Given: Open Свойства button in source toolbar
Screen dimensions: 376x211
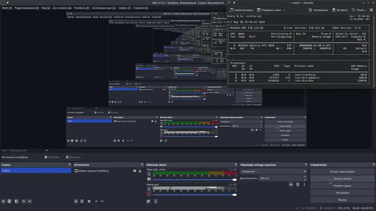Looking at the screenshot, I should click(x=52, y=157).
